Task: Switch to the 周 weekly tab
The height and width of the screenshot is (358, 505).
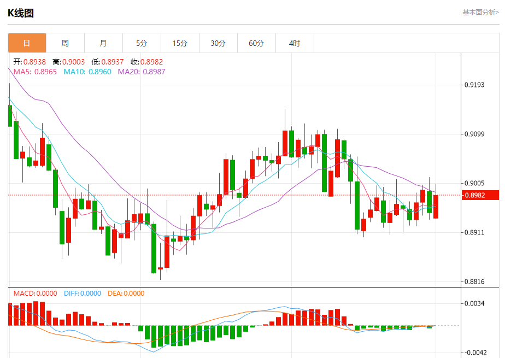Action: (66, 43)
